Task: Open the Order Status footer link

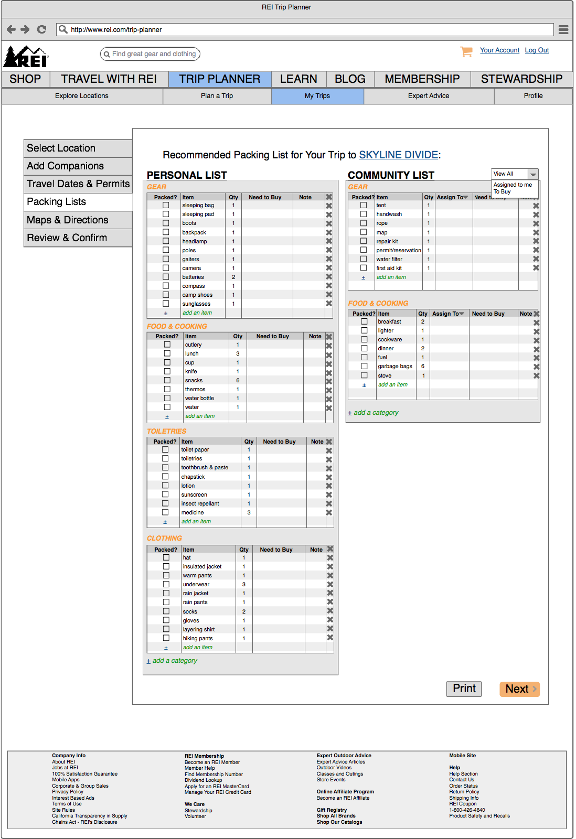Action: point(463,786)
